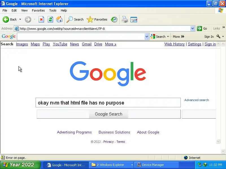Click the taskbar clock showing 11:32 PM
226x169 pixels.
216,165
